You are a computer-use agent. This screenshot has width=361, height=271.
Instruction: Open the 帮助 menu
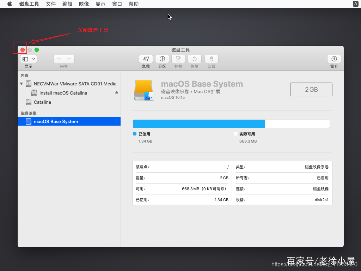click(134, 4)
